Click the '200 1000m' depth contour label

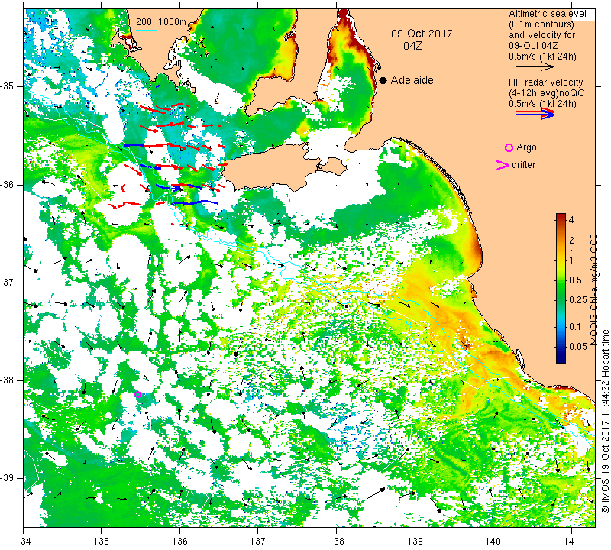point(161,22)
